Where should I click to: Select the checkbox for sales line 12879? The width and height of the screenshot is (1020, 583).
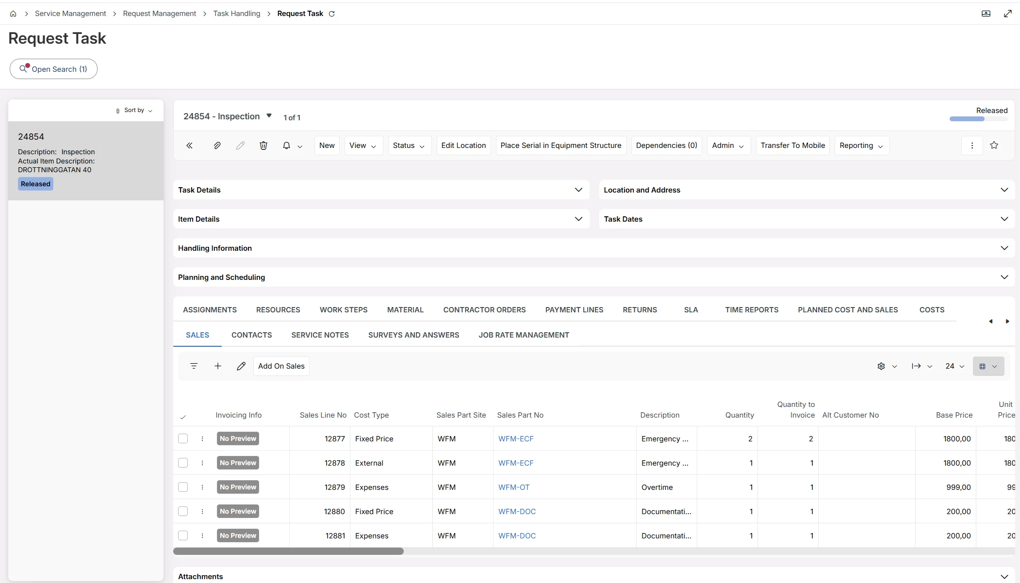[183, 487]
